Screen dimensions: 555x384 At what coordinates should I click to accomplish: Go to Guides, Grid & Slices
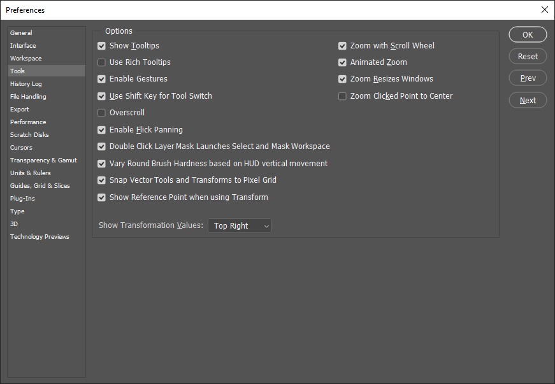pos(40,186)
